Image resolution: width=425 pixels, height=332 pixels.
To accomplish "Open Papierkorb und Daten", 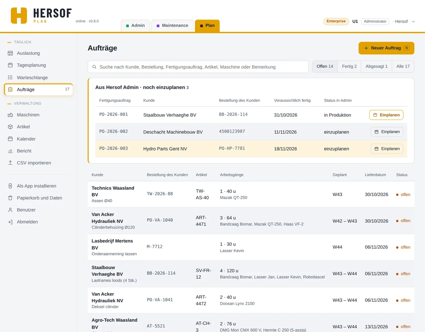I will point(39,198).
